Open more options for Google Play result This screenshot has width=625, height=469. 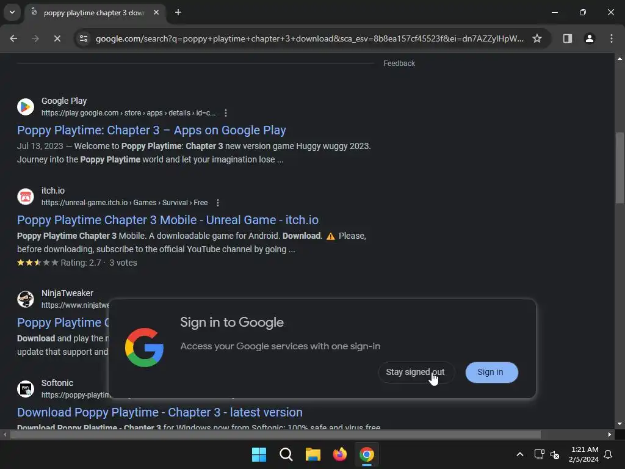coord(226,113)
